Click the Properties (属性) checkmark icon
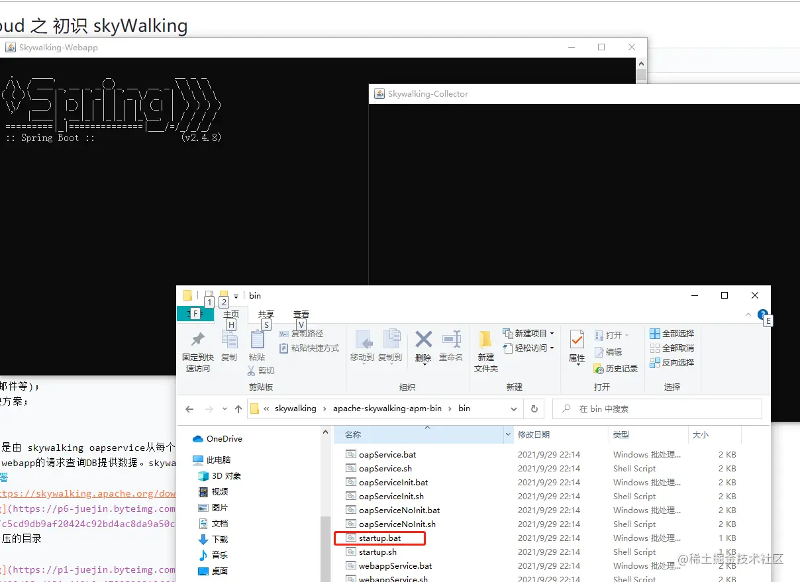 [x=577, y=340]
